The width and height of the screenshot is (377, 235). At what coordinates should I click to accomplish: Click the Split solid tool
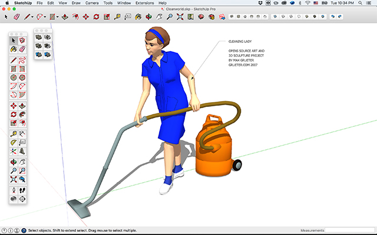[x=47, y=55]
